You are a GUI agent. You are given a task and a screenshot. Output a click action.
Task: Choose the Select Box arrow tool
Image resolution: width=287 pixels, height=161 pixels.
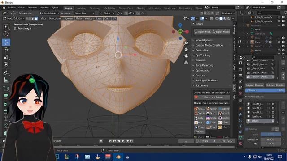click(x=6, y=27)
